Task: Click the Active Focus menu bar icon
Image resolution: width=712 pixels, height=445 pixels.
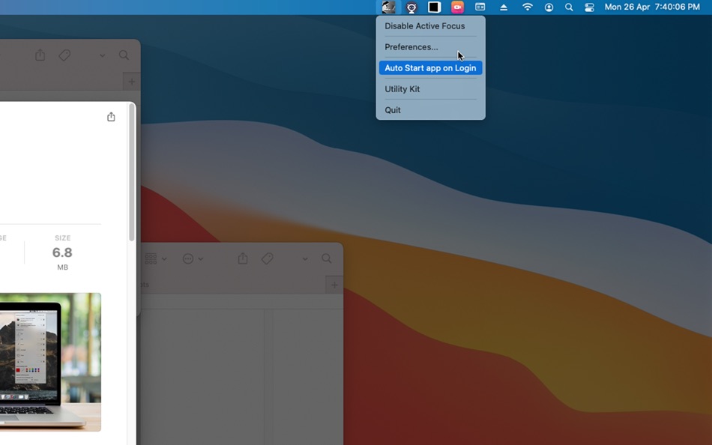Action: (388, 7)
